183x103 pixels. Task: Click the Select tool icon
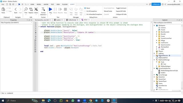[36, 9]
